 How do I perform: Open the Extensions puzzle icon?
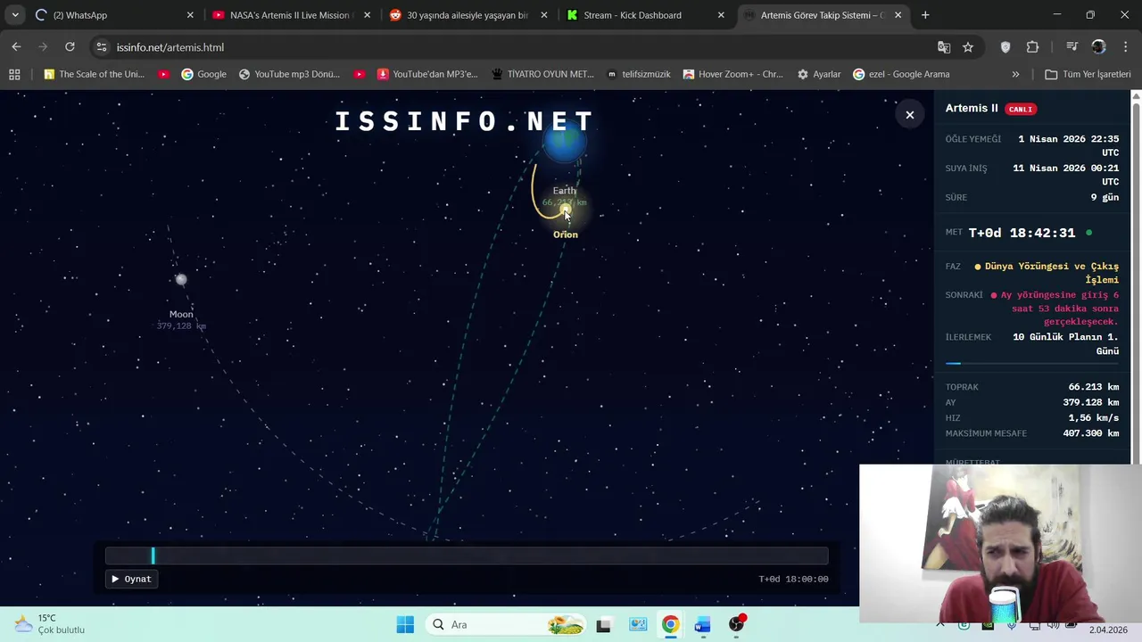1033,47
